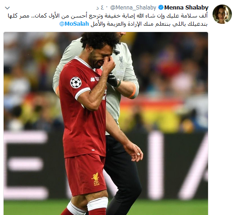Click the yellow LFC crest on red shorts
The image size is (236, 215).
click(x=96, y=179)
